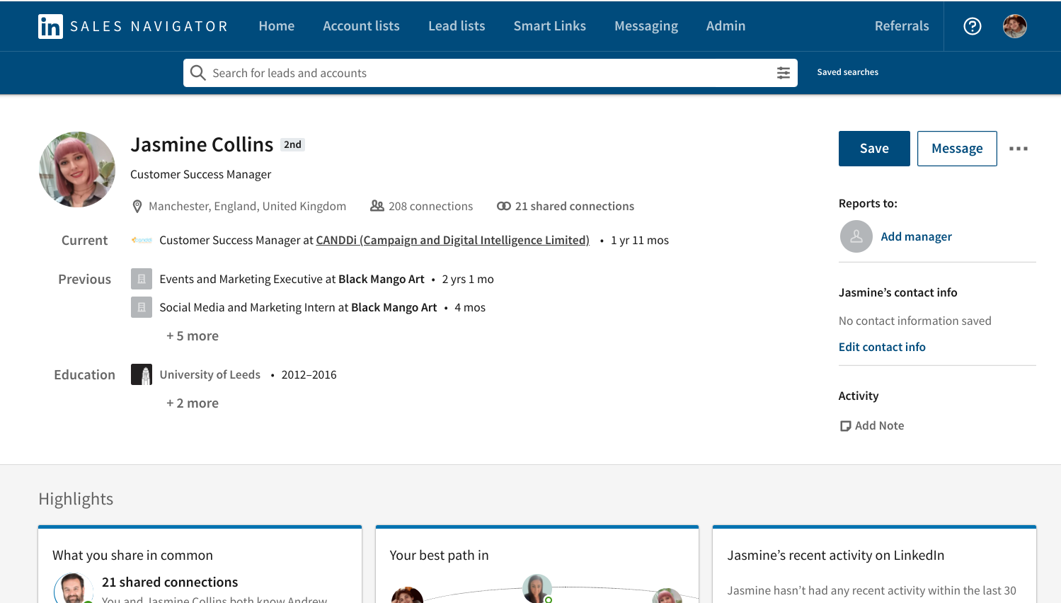Click Edit contact info
Screen dimensions: 1061x603
pos(882,347)
